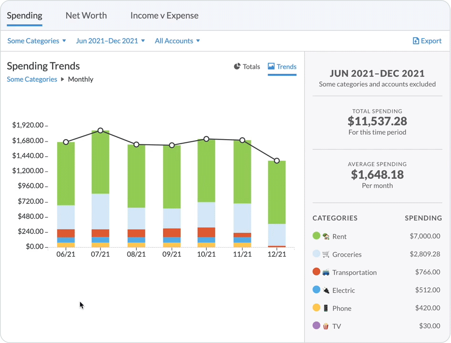This screenshot has width=451, height=343.
Task: Click the red Transportation color swatch
Action: (x=317, y=272)
